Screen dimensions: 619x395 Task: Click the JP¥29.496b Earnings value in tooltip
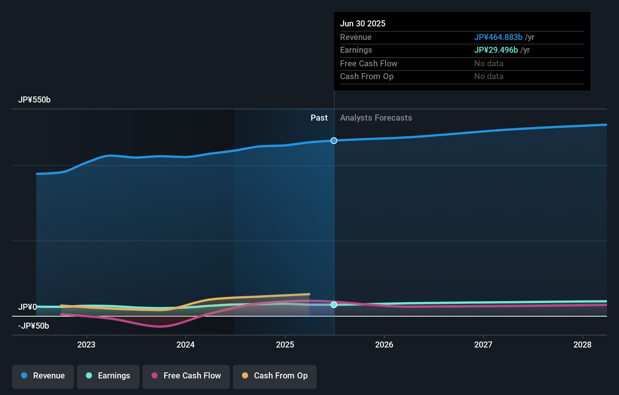[496, 50]
